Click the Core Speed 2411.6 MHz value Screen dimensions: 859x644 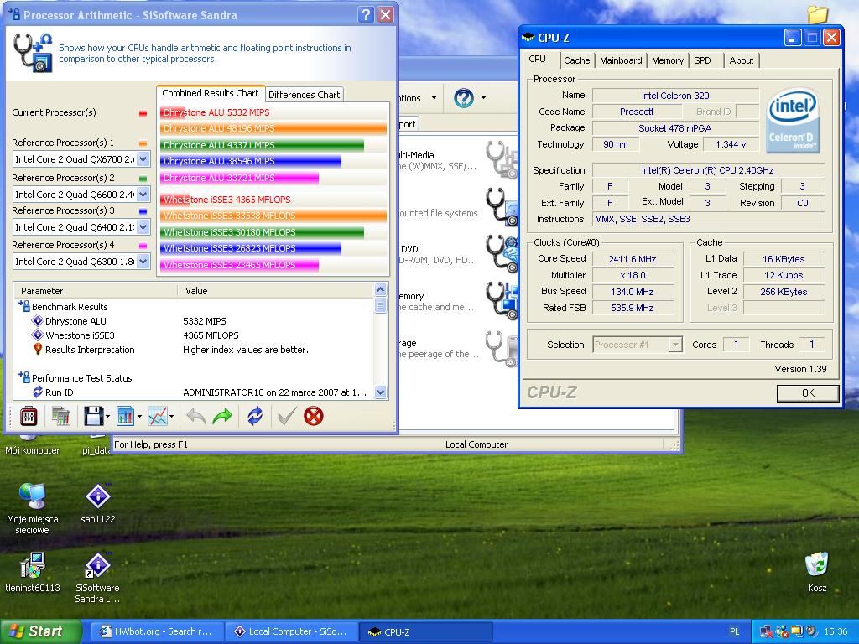pos(633,259)
